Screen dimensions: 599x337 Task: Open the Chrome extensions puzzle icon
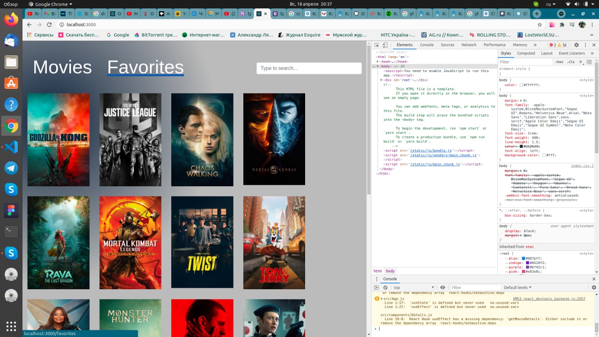click(562, 24)
